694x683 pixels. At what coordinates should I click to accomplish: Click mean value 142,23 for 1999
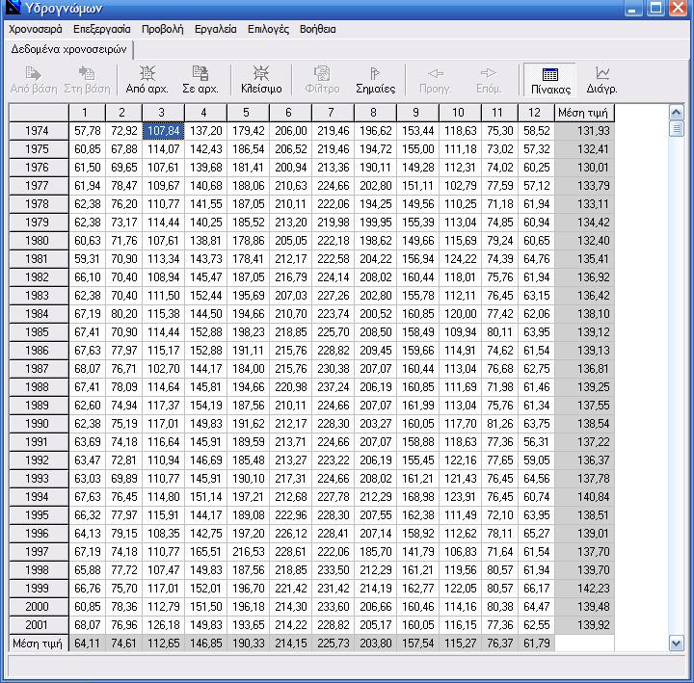coord(584,589)
